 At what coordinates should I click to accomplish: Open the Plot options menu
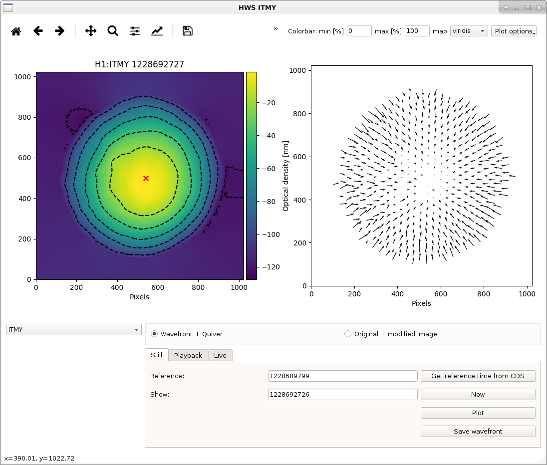(x=514, y=31)
